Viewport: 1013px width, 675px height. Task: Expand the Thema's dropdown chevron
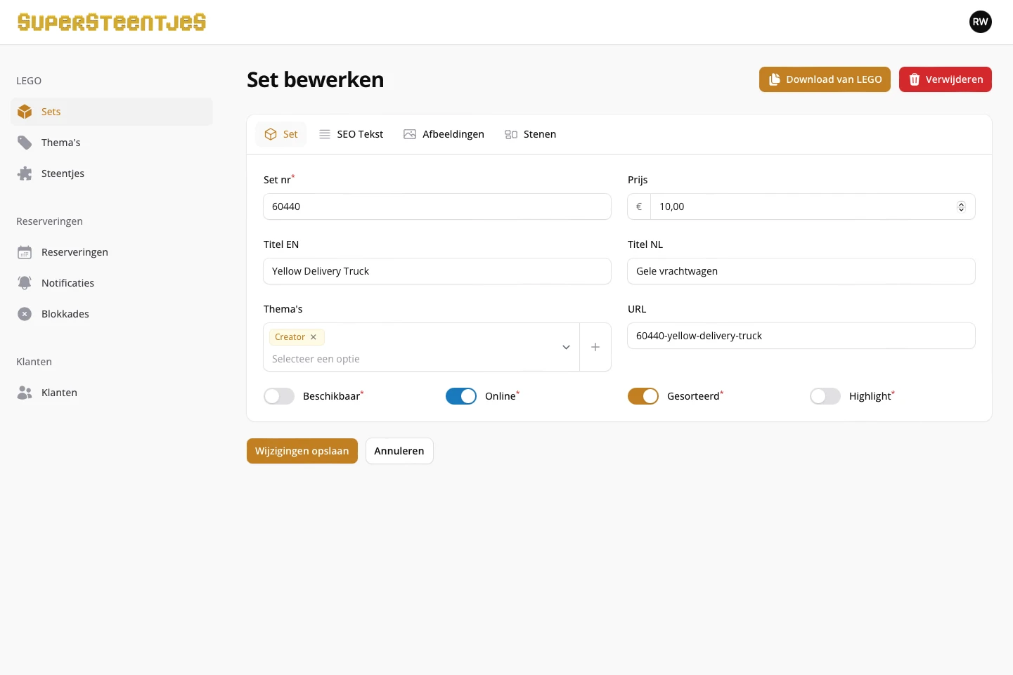coord(566,347)
